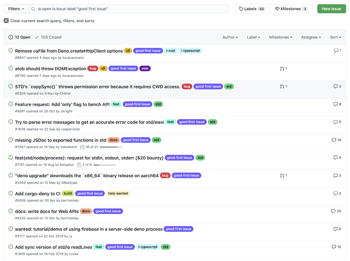Open comments showing 15 on readLines issue

click(336, 247)
